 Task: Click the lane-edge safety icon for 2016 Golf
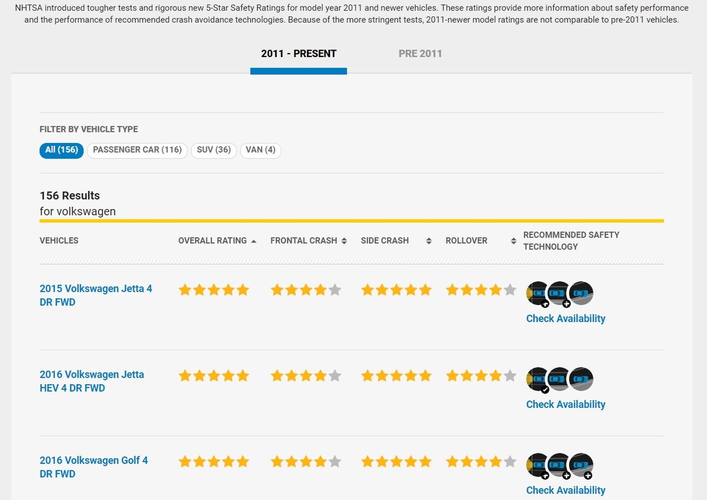[581, 465]
